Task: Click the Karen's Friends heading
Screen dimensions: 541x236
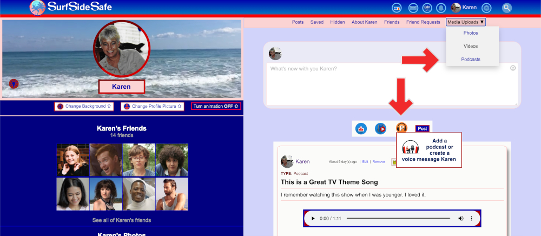Action: coord(121,128)
